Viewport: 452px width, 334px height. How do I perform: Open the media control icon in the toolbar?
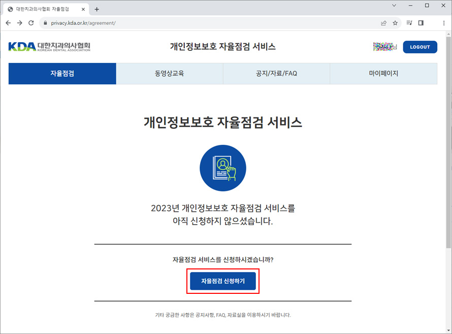[409, 23]
